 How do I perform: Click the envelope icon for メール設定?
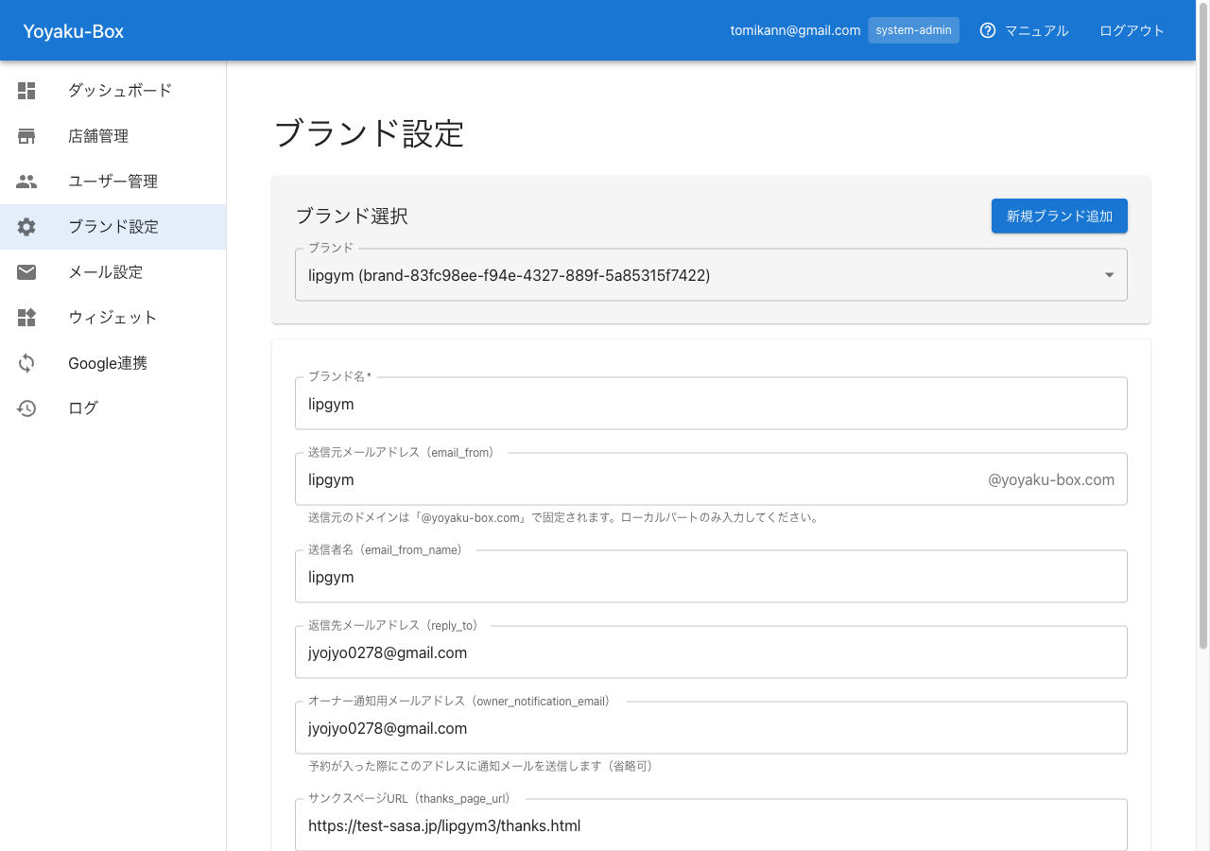[x=26, y=272]
